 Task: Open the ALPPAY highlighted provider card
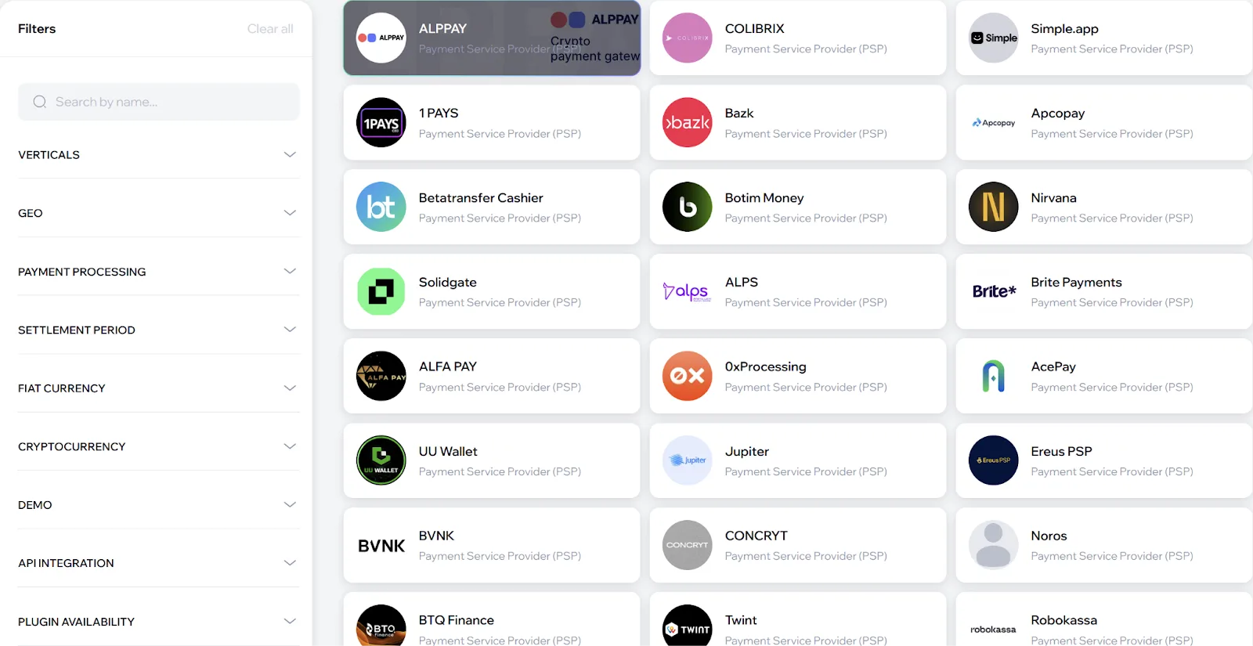(492, 38)
